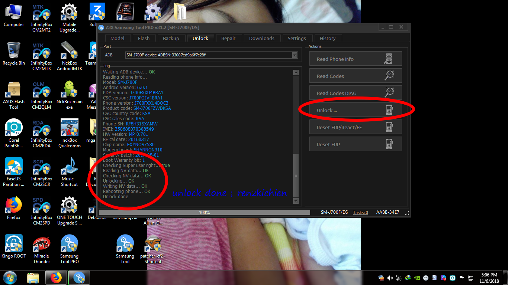Click the AABB-34E7 status bar entry
The height and width of the screenshot is (285, 508).
coord(388,212)
